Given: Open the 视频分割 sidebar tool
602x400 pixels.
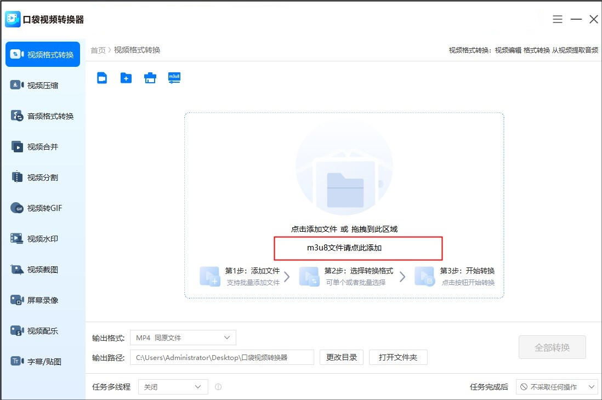Looking at the screenshot, I should (x=44, y=177).
